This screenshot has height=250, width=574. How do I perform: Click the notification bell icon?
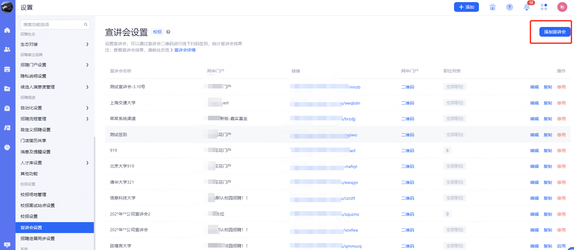527,7
